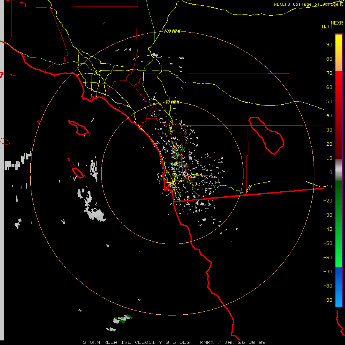Click the positive "70" scale value

click(329, 73)
